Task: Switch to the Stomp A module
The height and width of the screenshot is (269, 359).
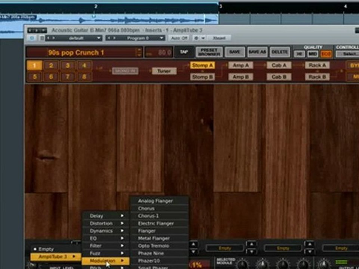Action: tap(202, 65)
